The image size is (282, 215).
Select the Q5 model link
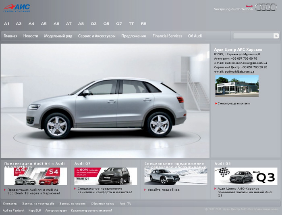point(106,23)
